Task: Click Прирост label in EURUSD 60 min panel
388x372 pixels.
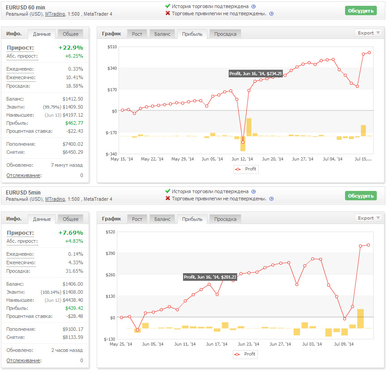Action: [20, 48]
